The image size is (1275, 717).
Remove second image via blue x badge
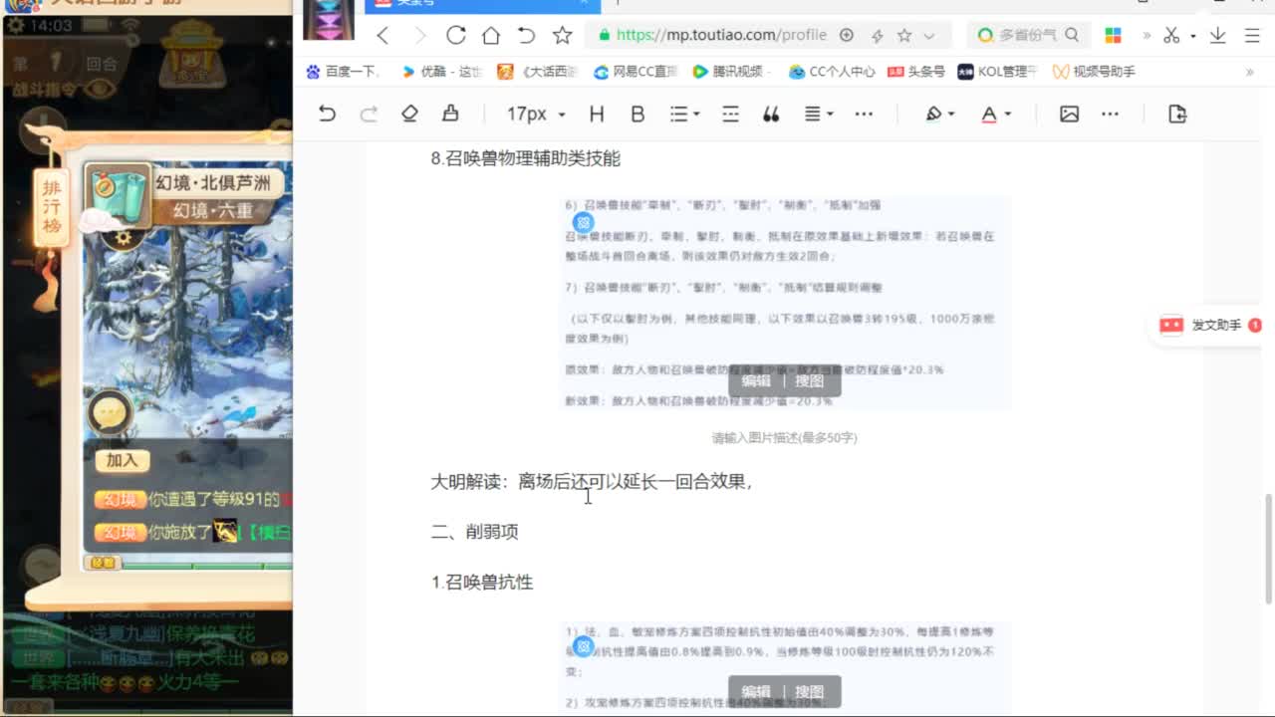(x=584, y=647)
